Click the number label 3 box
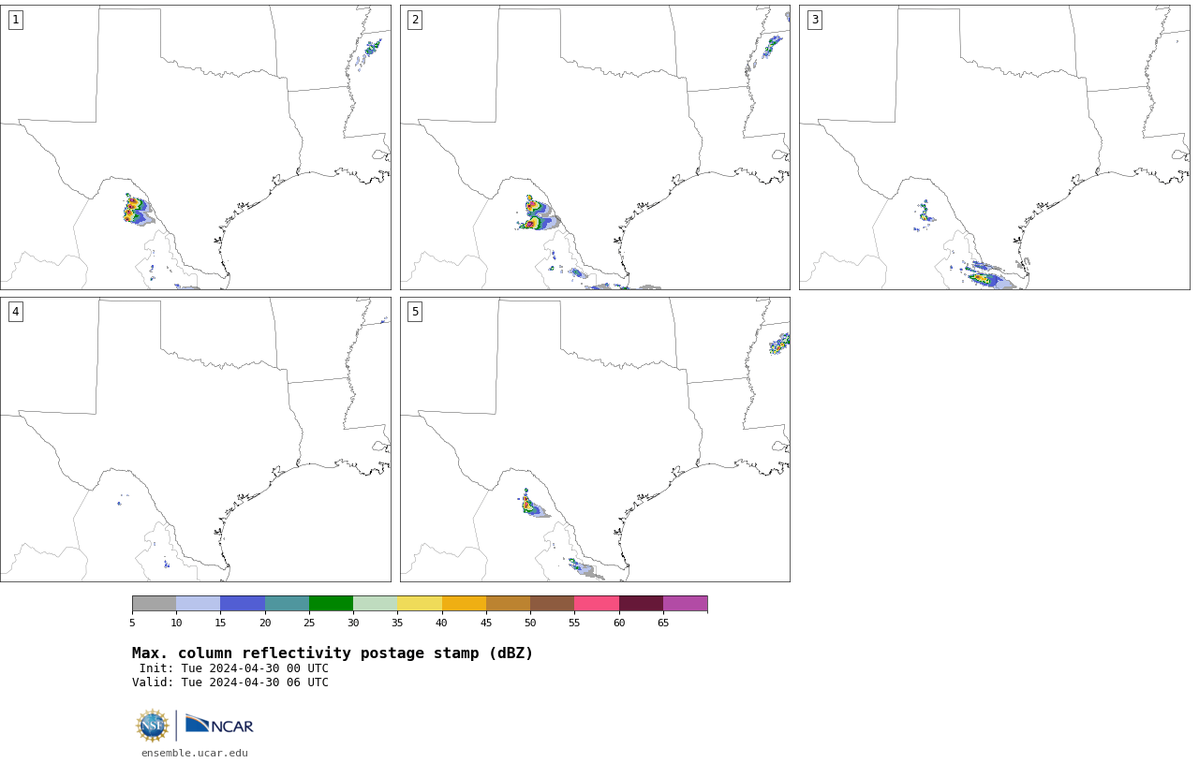Image resolution: width=1199 pixels, height=763 pixels. pyautogui.click(x=815, y=20)
